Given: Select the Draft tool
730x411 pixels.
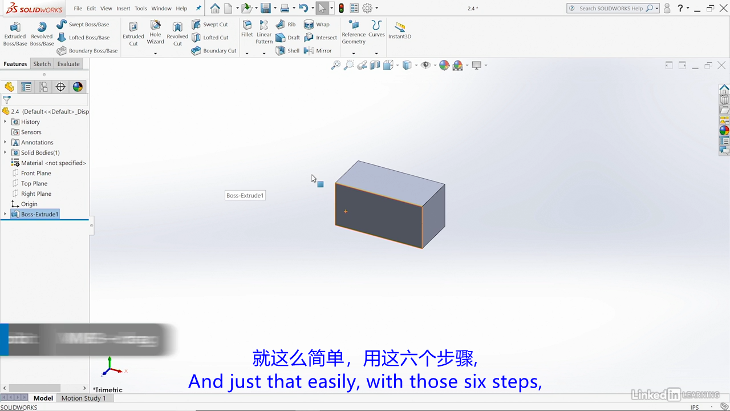Looking at the screenshot, I should [x=287, y=38].
